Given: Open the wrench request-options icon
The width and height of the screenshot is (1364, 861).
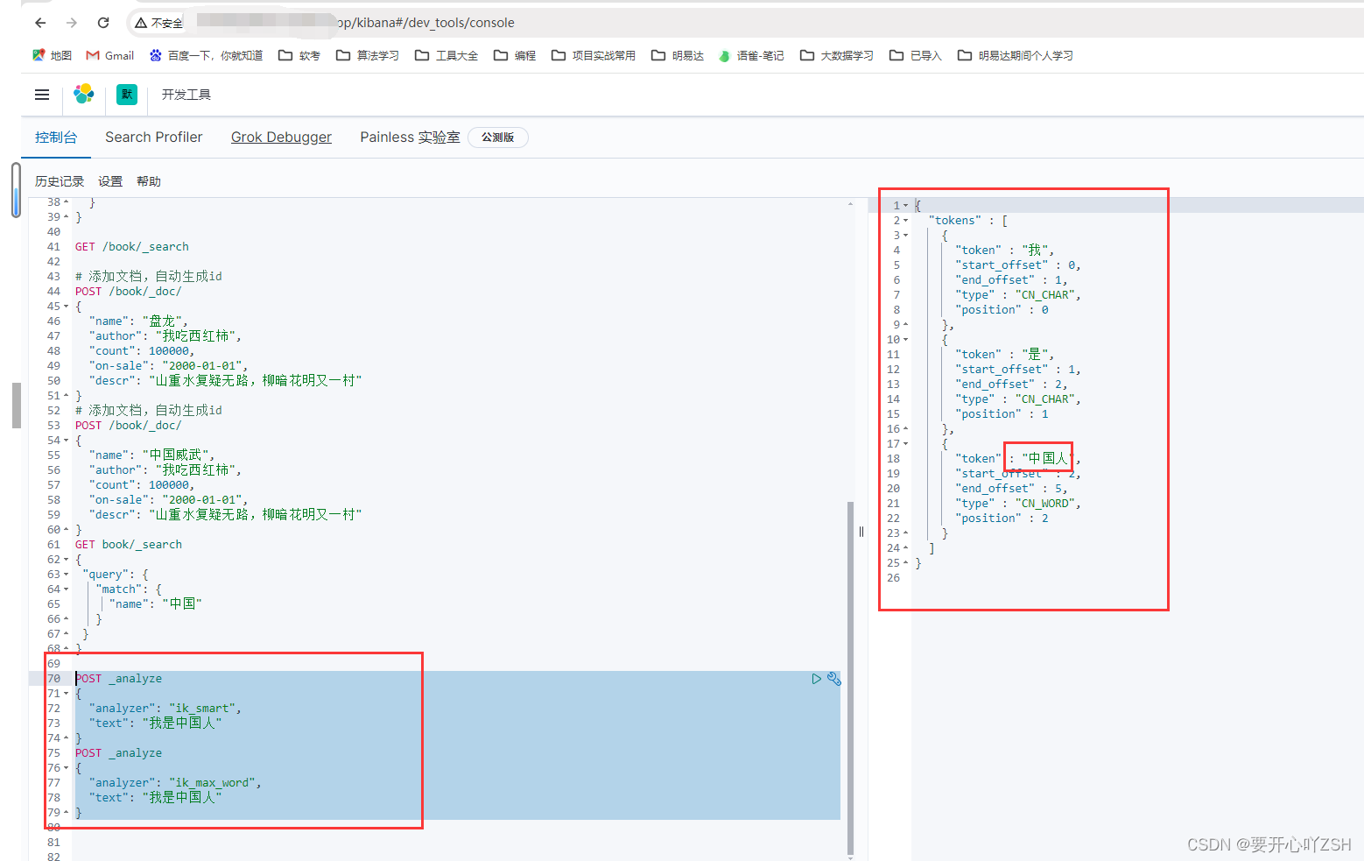Looking at the screenshot, I should point(833,678).
